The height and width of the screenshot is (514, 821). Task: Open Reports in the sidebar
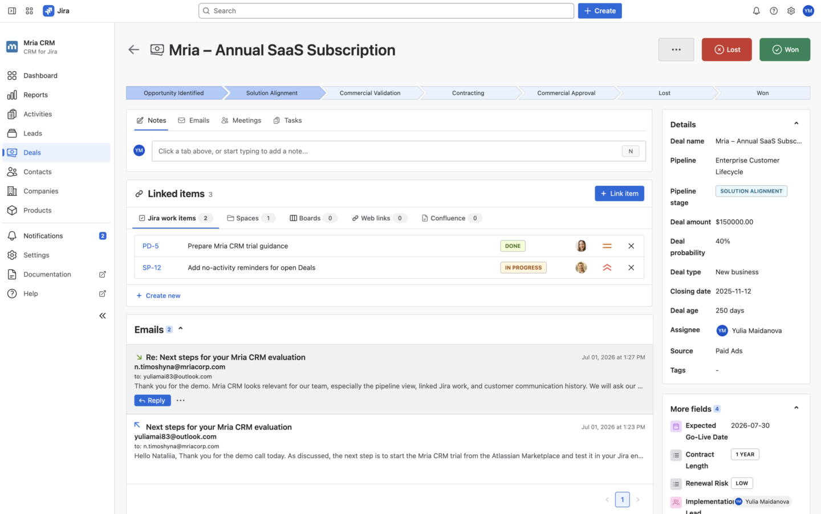click(56, 95)
